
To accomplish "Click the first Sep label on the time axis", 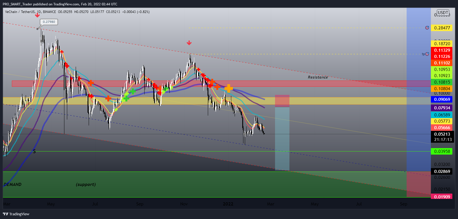I will tap(140, 204).
